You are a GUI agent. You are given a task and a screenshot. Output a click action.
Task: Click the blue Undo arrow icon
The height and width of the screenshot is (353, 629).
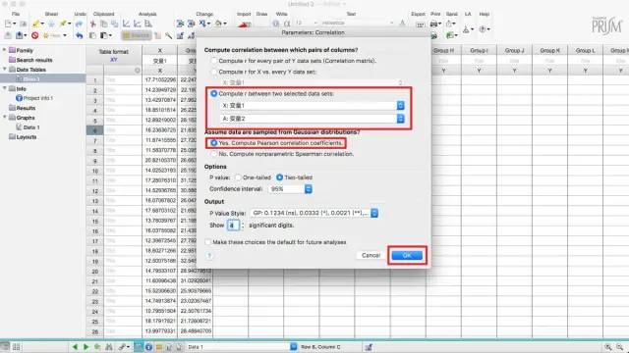pos(79,35)
